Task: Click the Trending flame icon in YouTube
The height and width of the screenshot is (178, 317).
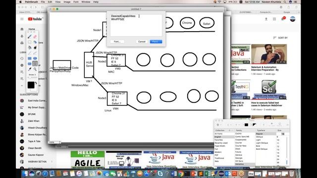Action: [22, 36]
